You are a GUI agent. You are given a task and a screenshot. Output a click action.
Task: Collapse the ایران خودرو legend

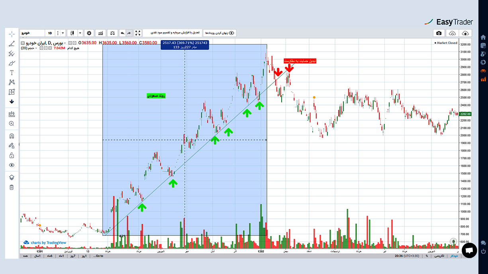(x=23, y=43)
